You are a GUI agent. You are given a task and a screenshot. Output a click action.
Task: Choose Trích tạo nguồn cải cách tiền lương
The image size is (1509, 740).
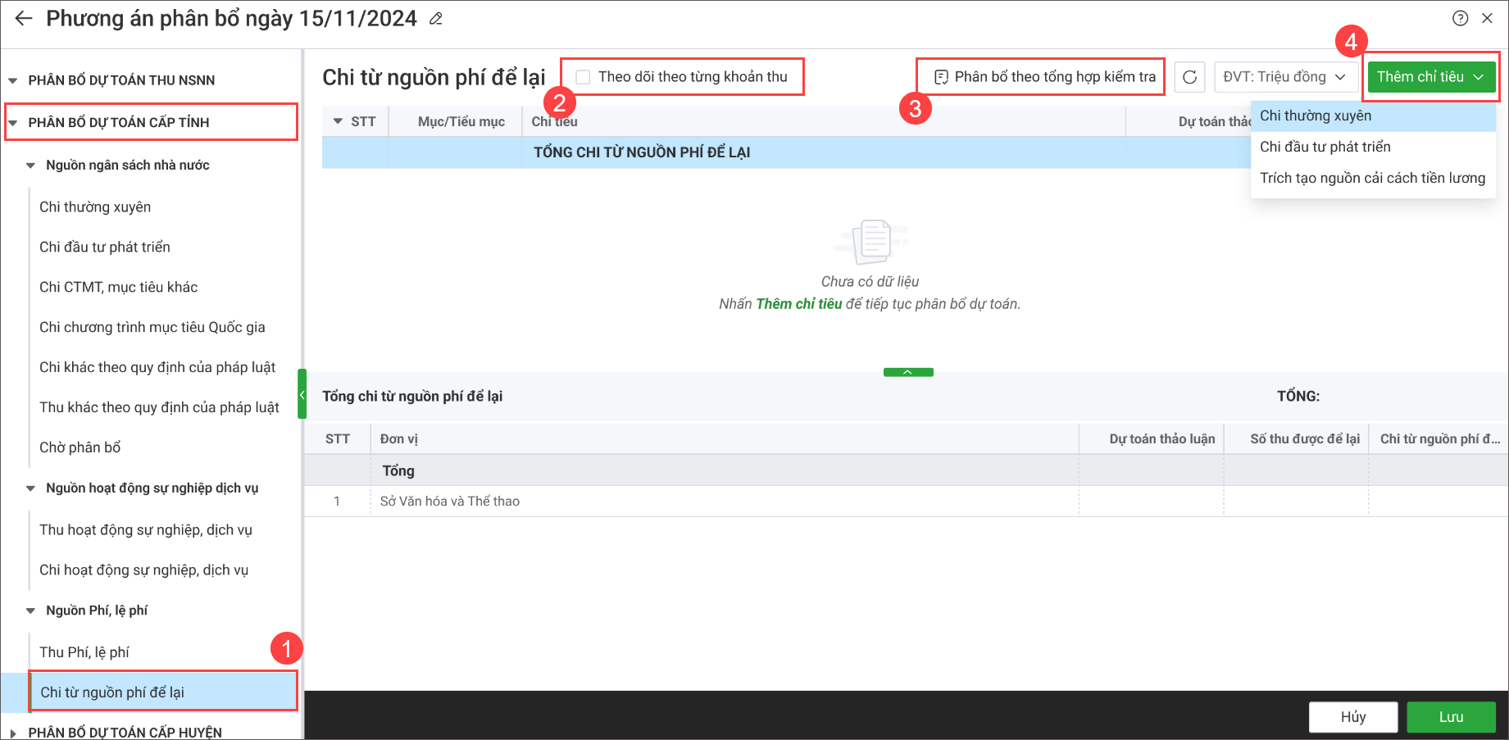(x=1373, y=179)
